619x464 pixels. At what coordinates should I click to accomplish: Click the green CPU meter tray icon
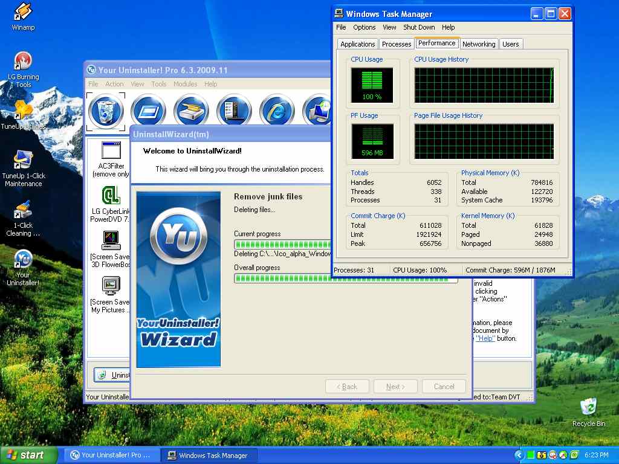[531, 455]
